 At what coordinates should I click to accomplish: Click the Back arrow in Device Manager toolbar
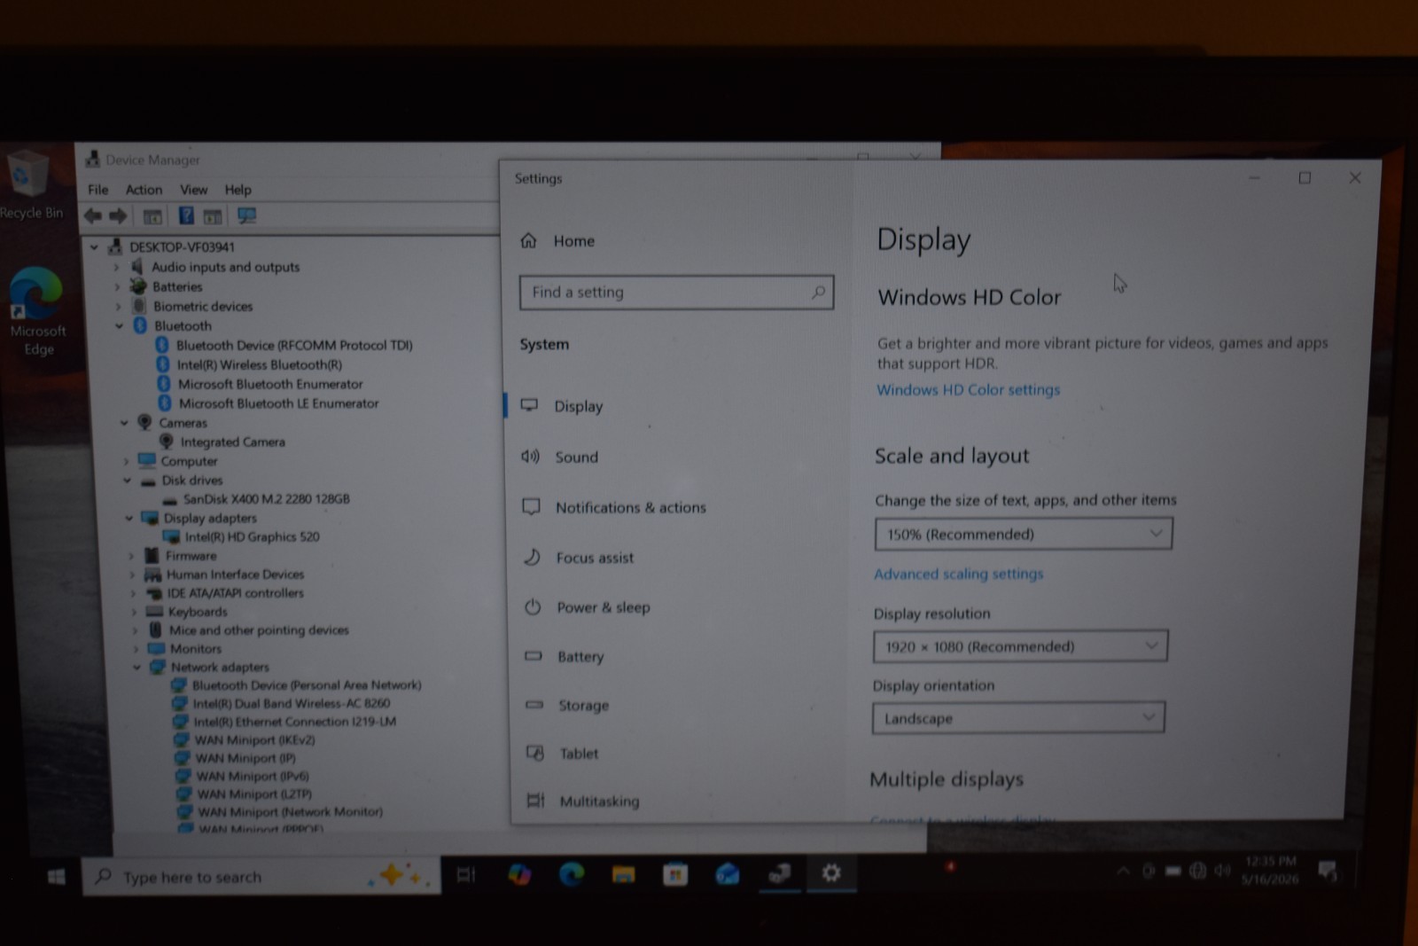pos(93,215)
